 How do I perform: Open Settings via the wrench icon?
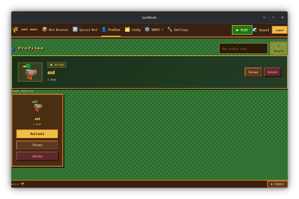coord(170,29)
